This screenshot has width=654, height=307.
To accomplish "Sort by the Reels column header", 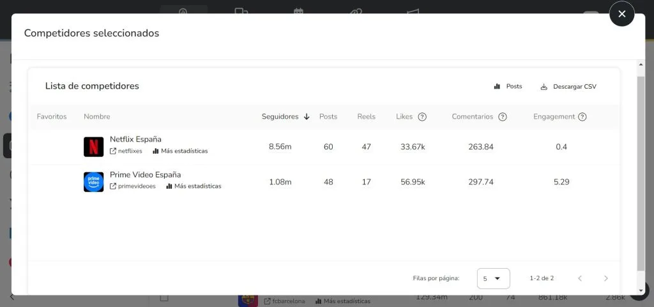I will click(x=366, y=117).
